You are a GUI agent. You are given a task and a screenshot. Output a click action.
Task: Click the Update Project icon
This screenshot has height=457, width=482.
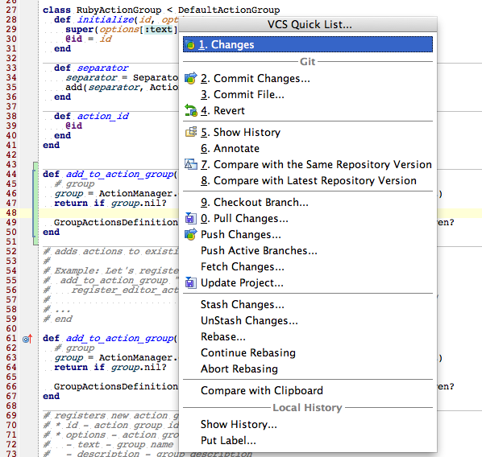point(190,282)
